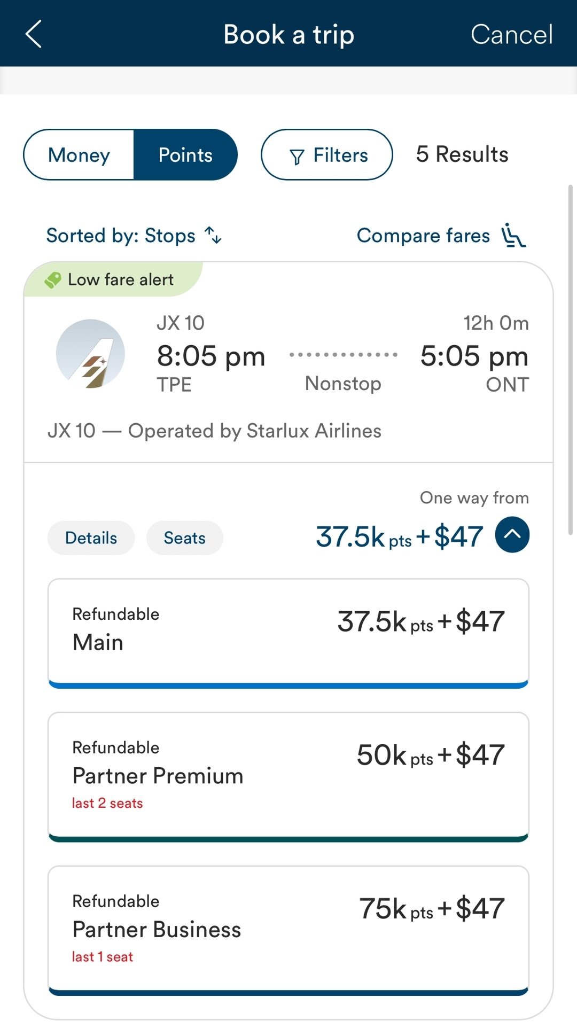
Task: Choose the Partner Business 75k fare
Action: (288, 930)
